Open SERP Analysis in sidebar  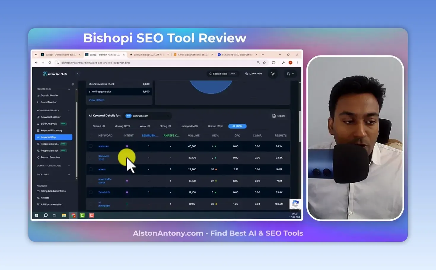click(x=49, y=124)
